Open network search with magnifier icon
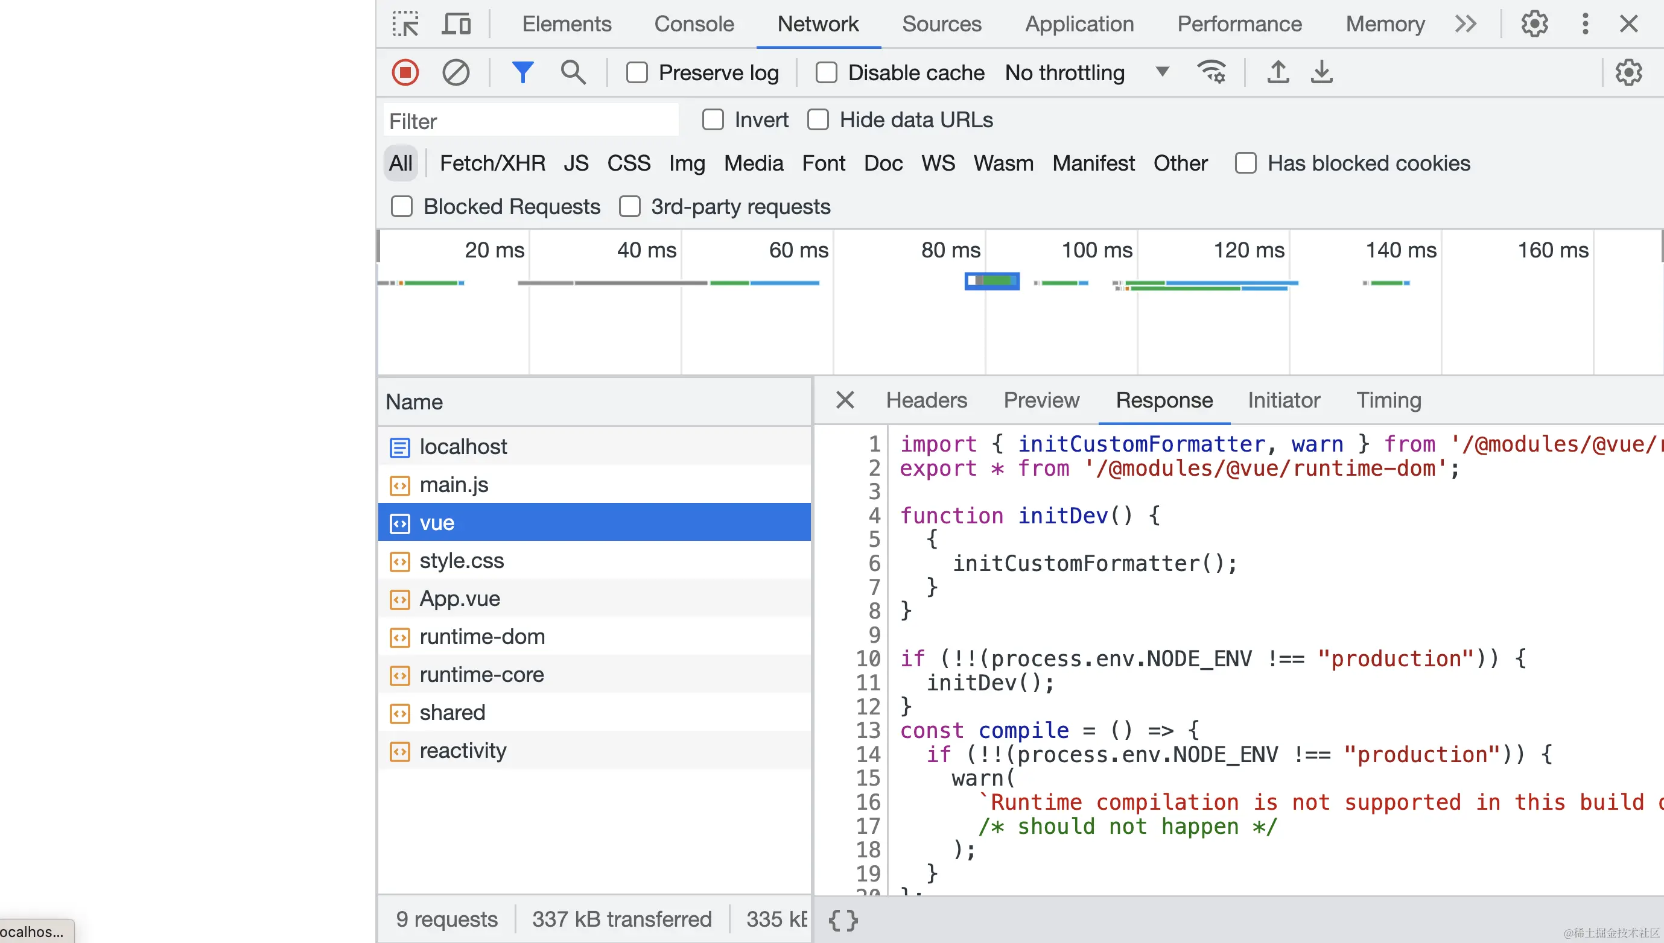This screenshot has width=1664, height=943. coord(573,72)
